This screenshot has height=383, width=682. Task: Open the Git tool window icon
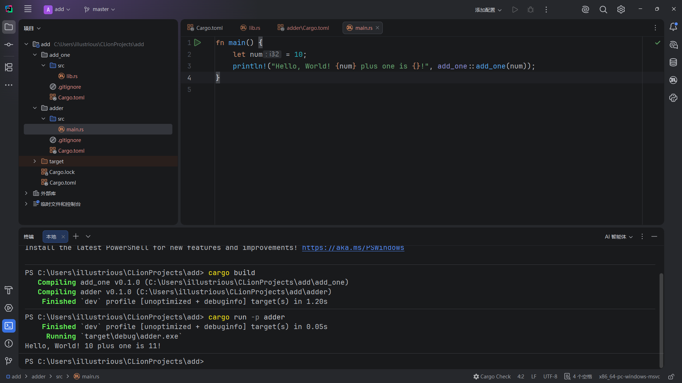[9, 361]
